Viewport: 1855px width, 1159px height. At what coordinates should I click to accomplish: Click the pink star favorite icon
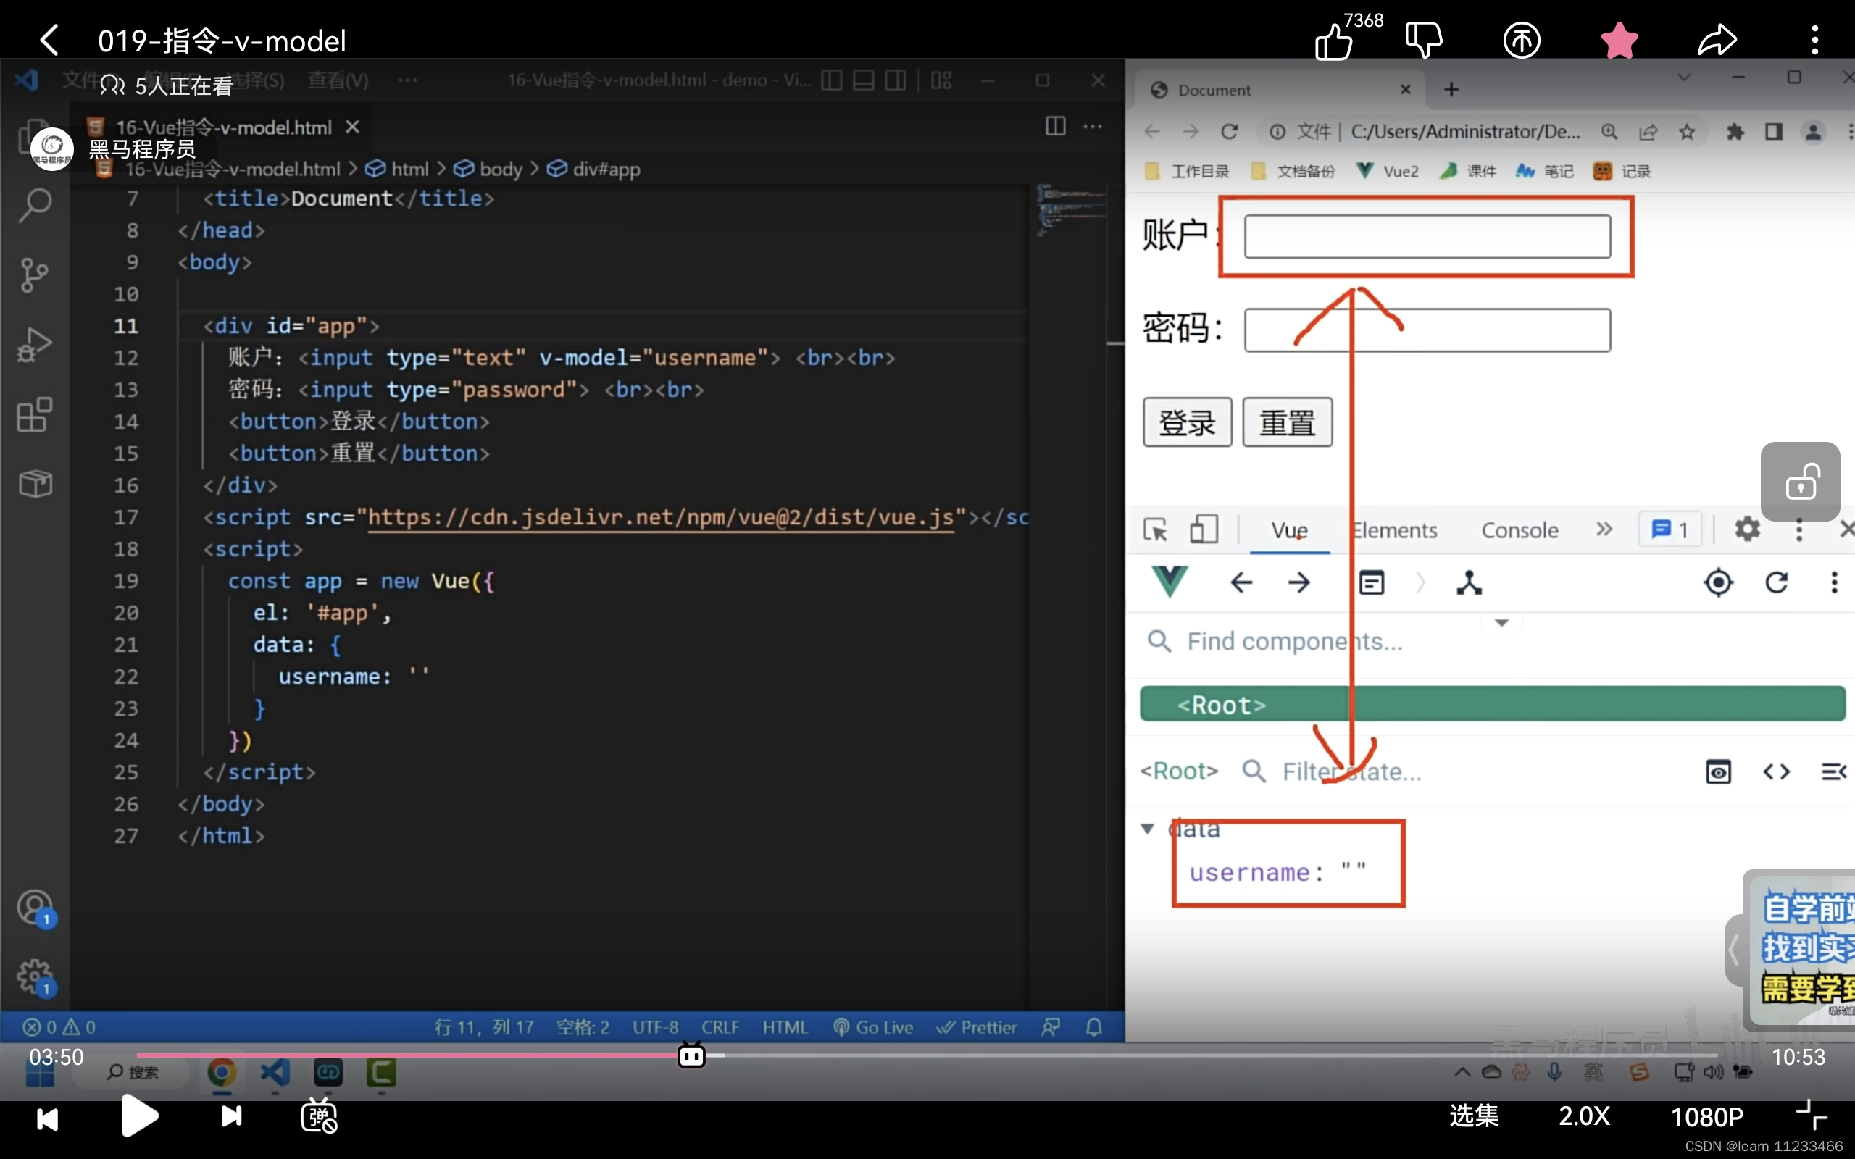click(1619, 40)
